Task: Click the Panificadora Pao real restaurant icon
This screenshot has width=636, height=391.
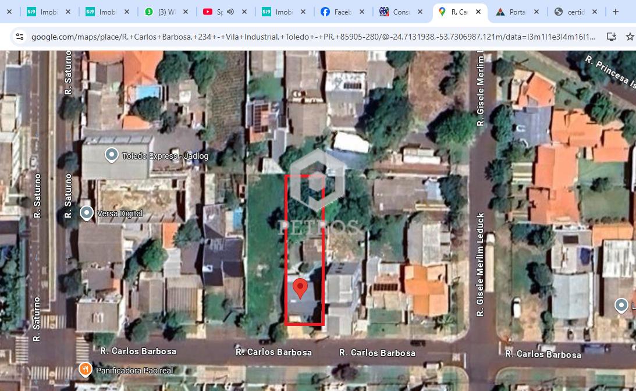Action: (x=86, y=369)
